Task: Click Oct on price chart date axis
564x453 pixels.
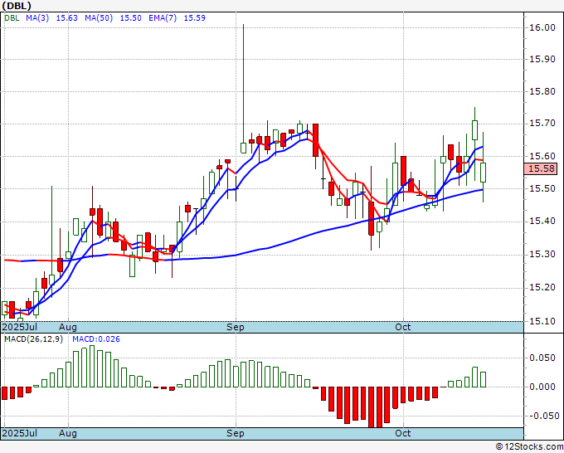Action: point(402,328)
